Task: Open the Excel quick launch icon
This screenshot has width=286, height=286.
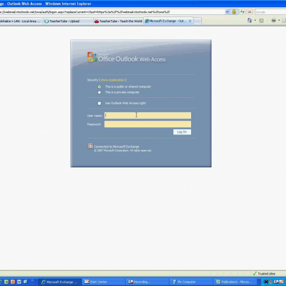Action: tap(6, 281)
